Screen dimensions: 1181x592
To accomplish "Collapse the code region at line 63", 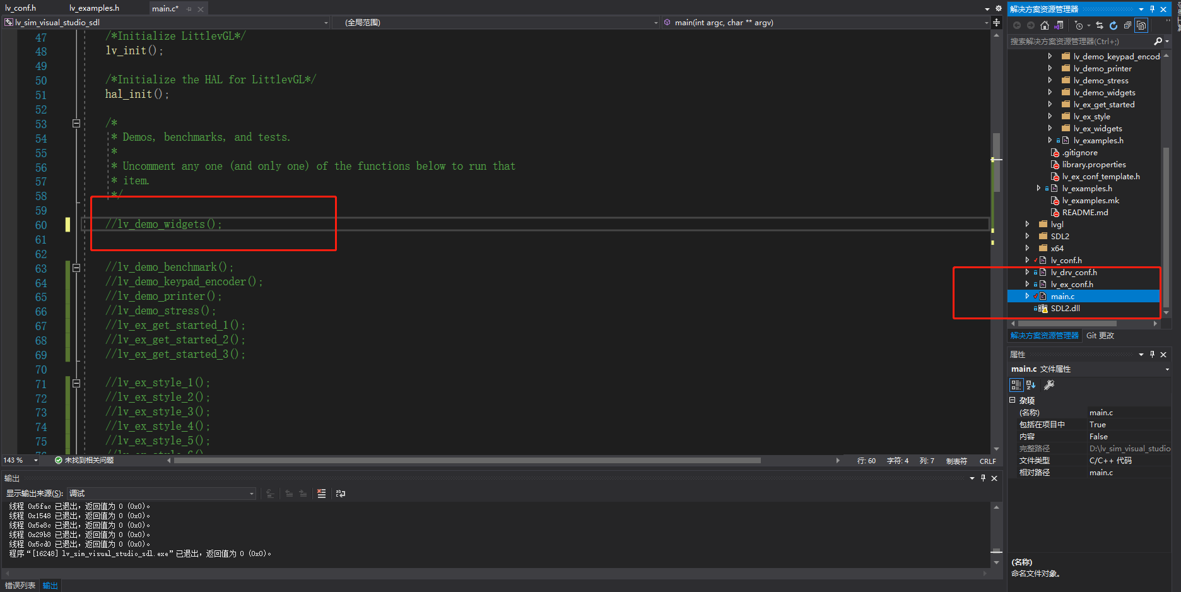I will tap(76, 268).
